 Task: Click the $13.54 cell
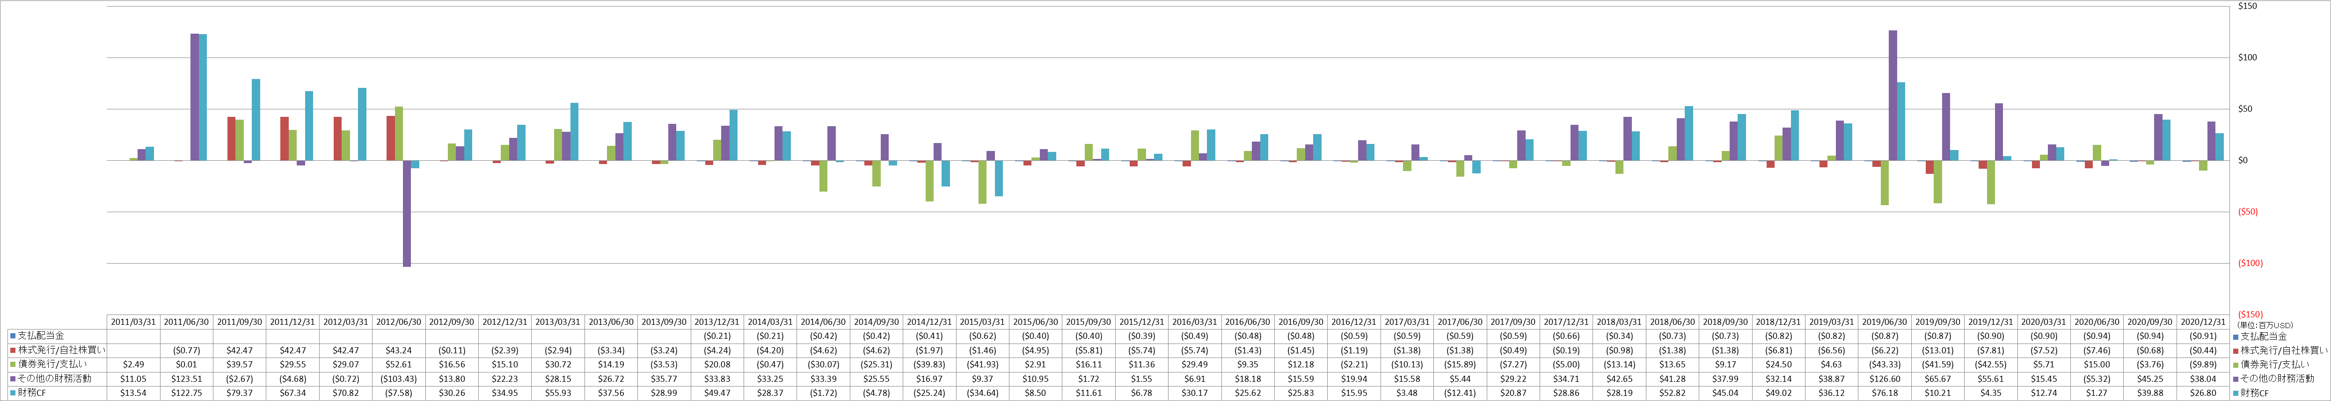pyautogui.click(x=133, y=394)
